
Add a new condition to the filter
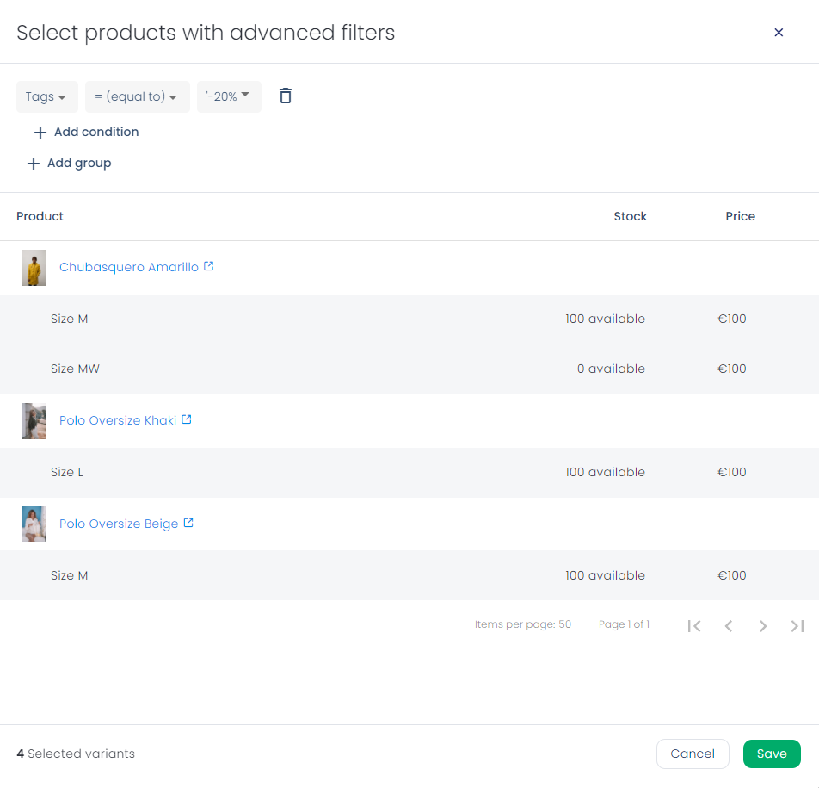[86, 132]
